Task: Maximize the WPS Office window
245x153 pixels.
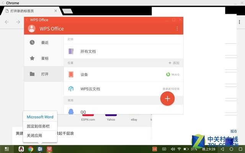Action: point(173,20)
